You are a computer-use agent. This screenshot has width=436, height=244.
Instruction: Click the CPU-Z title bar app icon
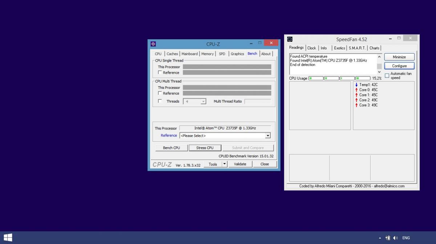click(153, 44)
